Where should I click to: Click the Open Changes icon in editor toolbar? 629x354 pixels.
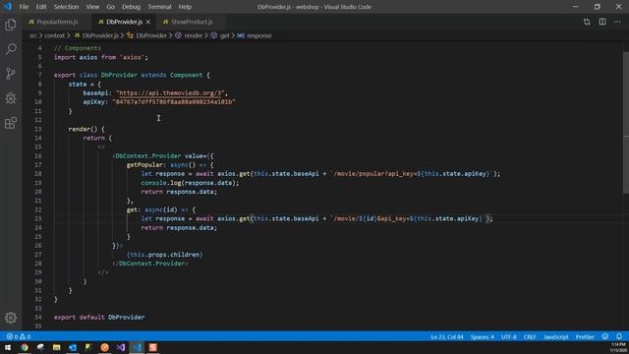(x=587, y=22)
